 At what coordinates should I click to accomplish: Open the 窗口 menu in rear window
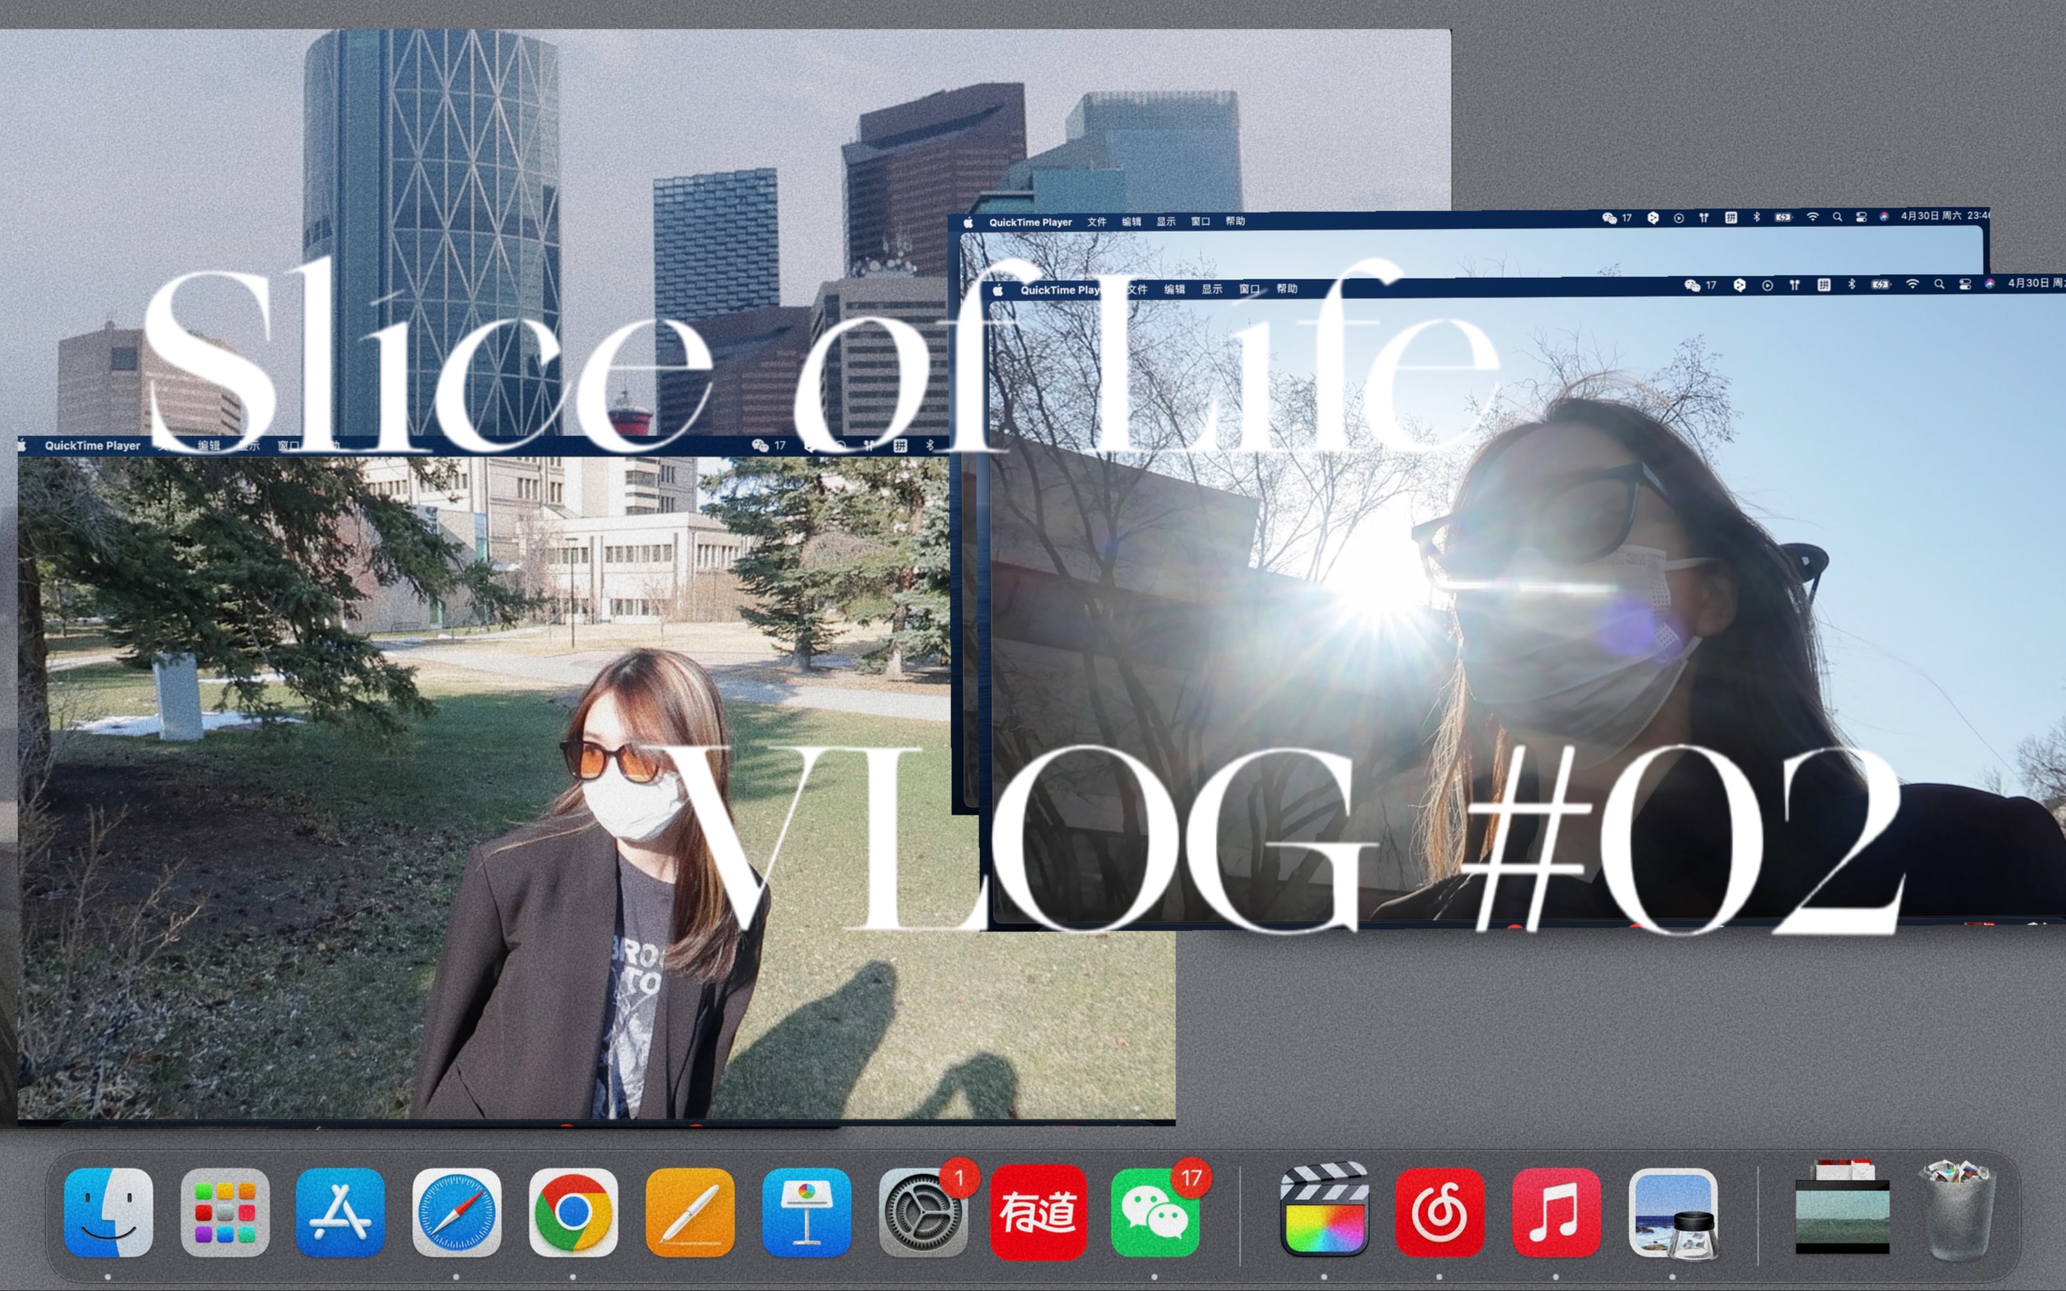1201,221
